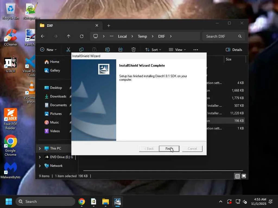Viewport: 278px width, 208px height.
Task: Expand the This PC tree node
Action: coord(40,148)
